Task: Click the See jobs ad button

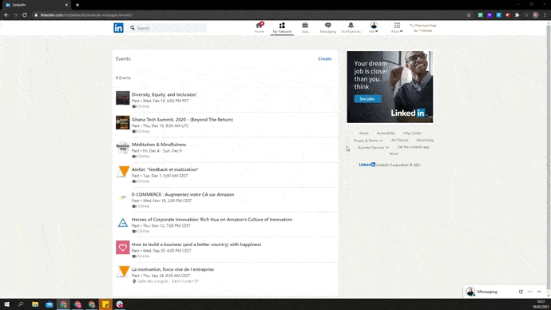Action: (x=367, y=99)
